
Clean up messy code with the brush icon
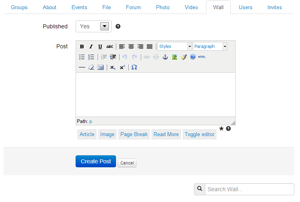(x=184, y=57)
